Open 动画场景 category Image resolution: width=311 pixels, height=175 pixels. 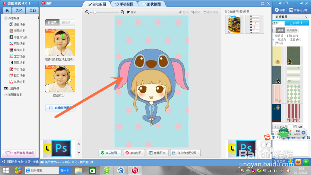tap(12, 88)
